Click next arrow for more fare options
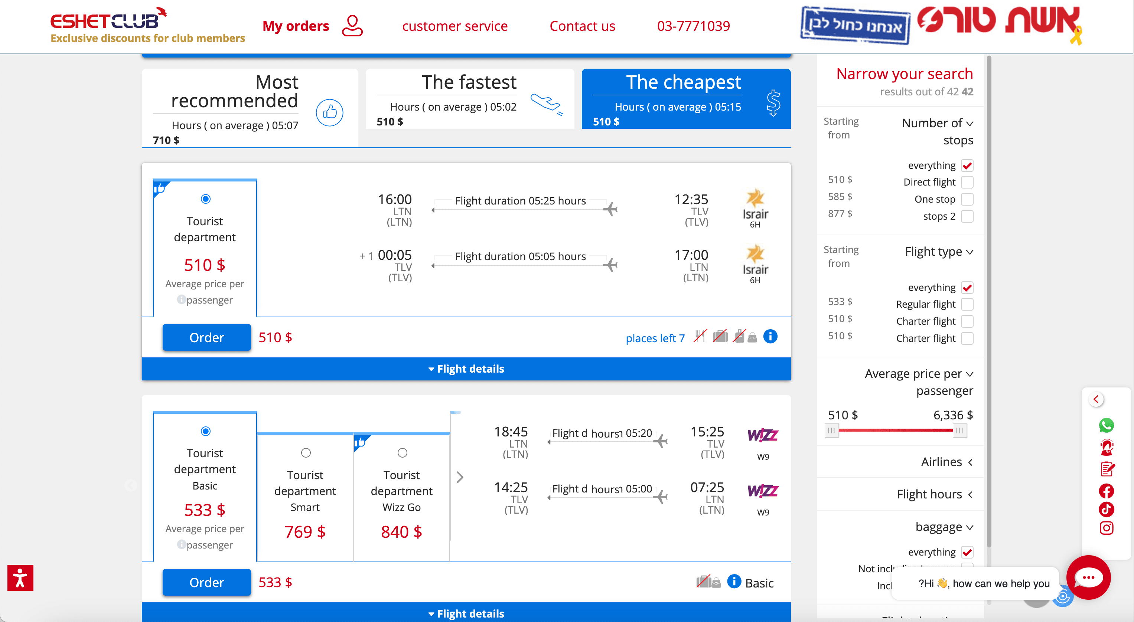1134x622 pixels. click(460, 477)
